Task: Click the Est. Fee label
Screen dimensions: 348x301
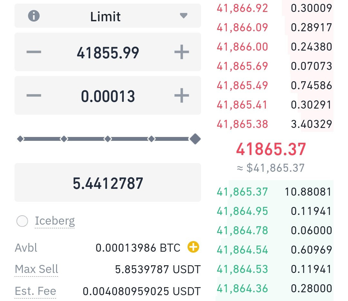Action: [x=35, y=291]
